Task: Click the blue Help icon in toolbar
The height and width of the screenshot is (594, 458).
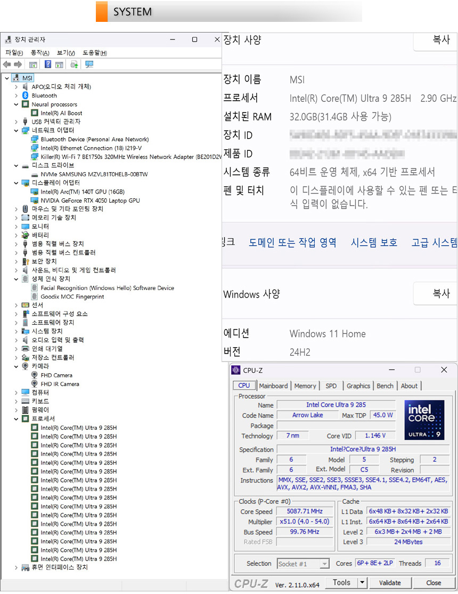Action: 48,65
